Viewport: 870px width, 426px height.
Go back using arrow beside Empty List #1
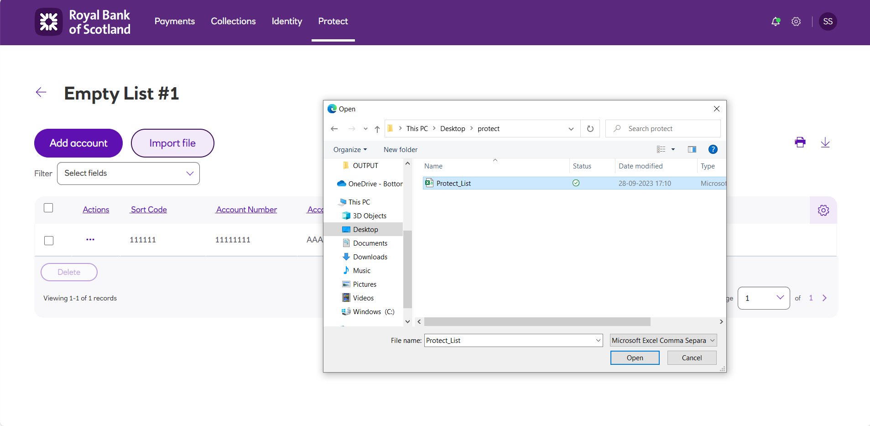click(41, 92)
